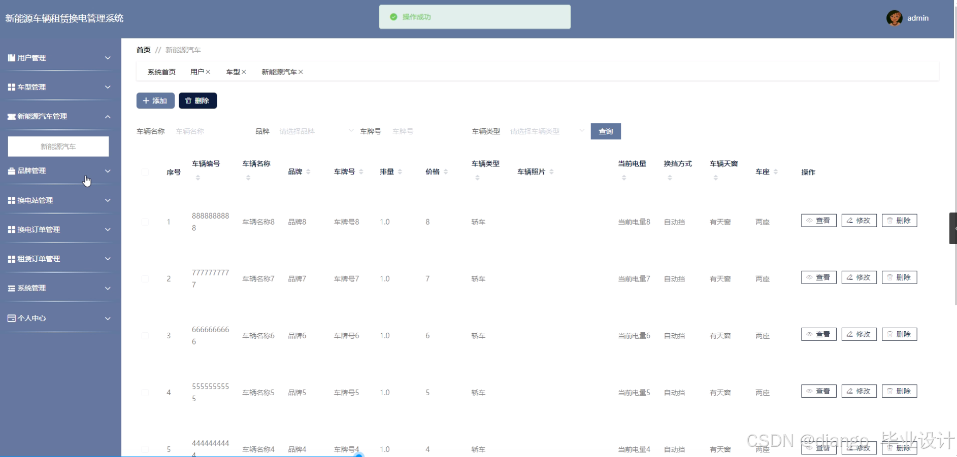Open the 换电站管理 panel icon
This screenshot has height=457, width=957.
(x=11, y=200)
